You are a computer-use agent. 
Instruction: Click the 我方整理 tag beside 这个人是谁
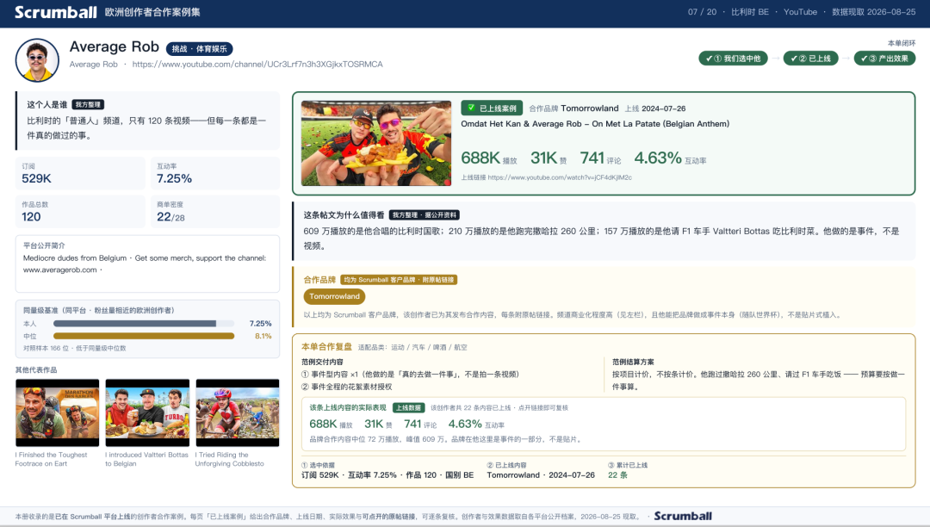click(x=88, y=104)
